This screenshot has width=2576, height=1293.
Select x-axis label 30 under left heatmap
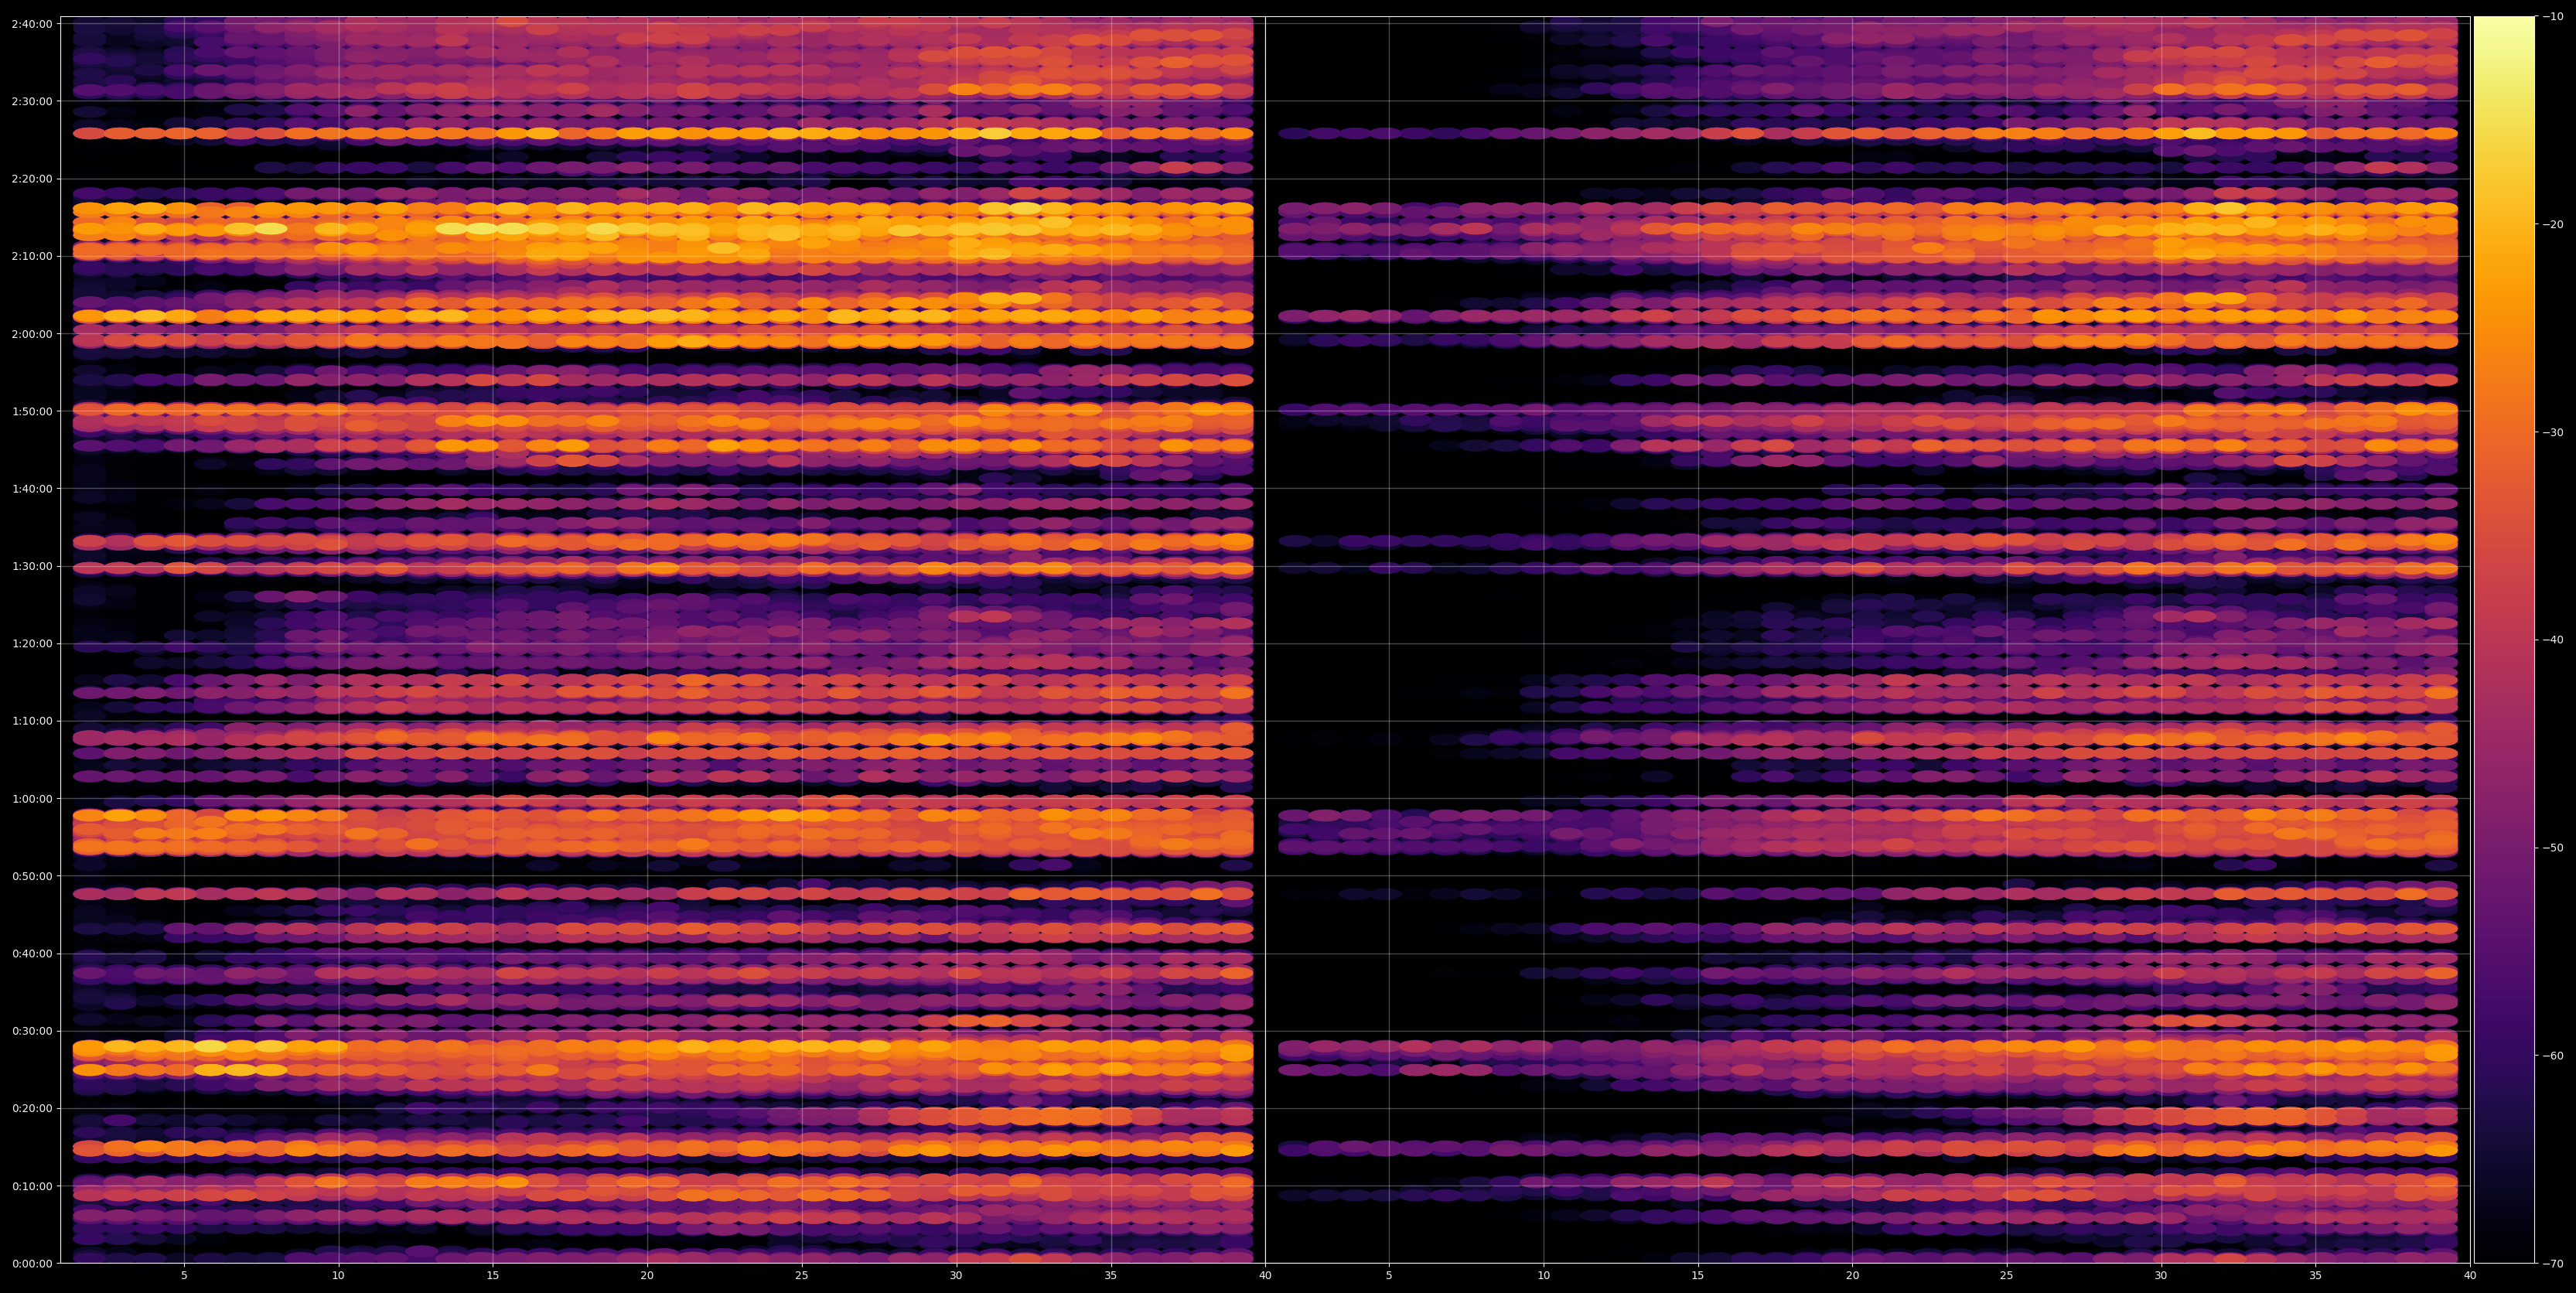tap(956, 1276)
